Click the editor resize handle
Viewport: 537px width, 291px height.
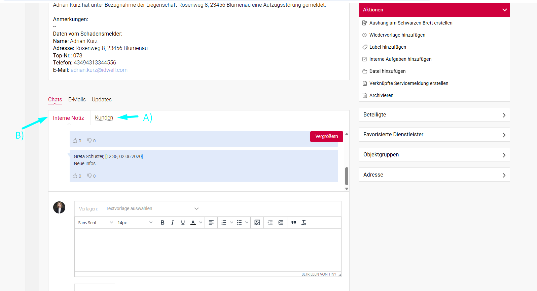[x=339, y=275]
